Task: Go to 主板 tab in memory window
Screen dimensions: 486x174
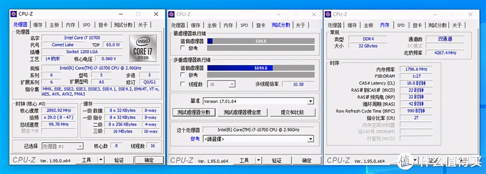Action: pos(368,25)
